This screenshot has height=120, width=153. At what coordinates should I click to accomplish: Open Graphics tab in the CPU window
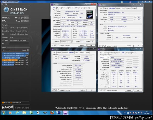(x=82, y=8)
